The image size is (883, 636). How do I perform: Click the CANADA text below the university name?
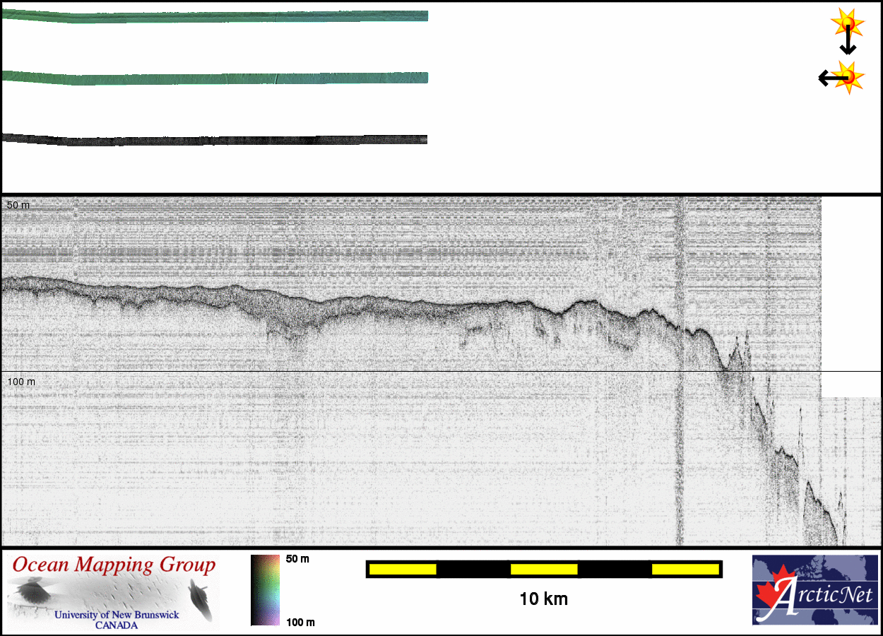(117, 625)
